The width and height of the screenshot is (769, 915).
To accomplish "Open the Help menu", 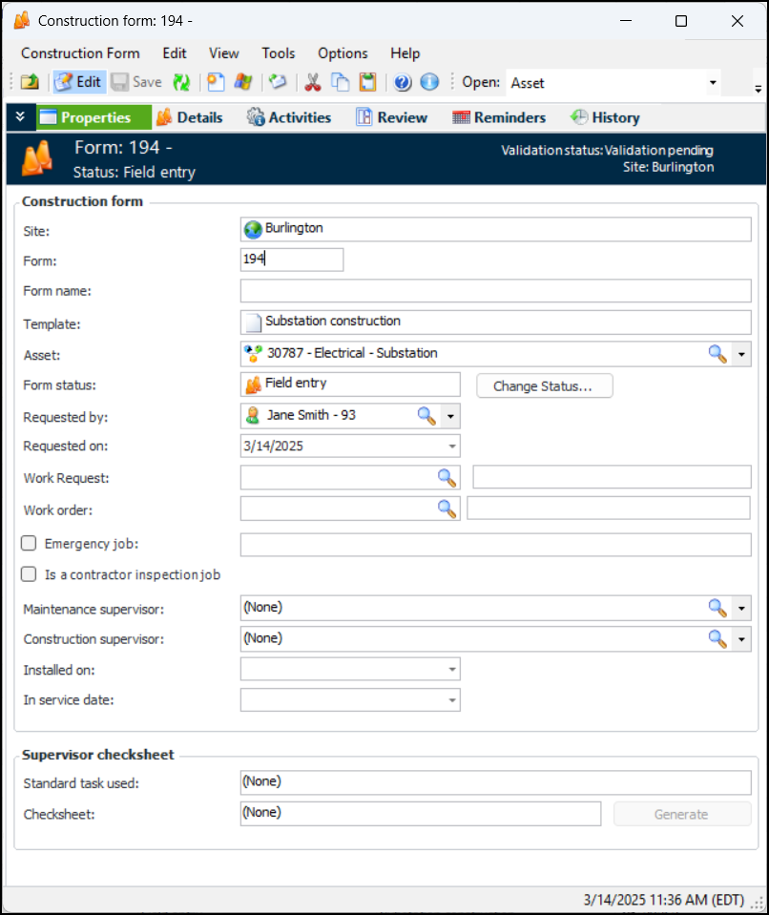I will (x=405, y=53).
